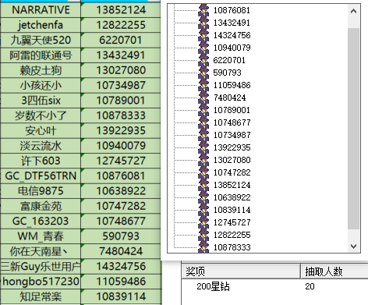368x305 pixels.
Task: Select spreadsheet cell 富康金苑
Action: [41, 206]
